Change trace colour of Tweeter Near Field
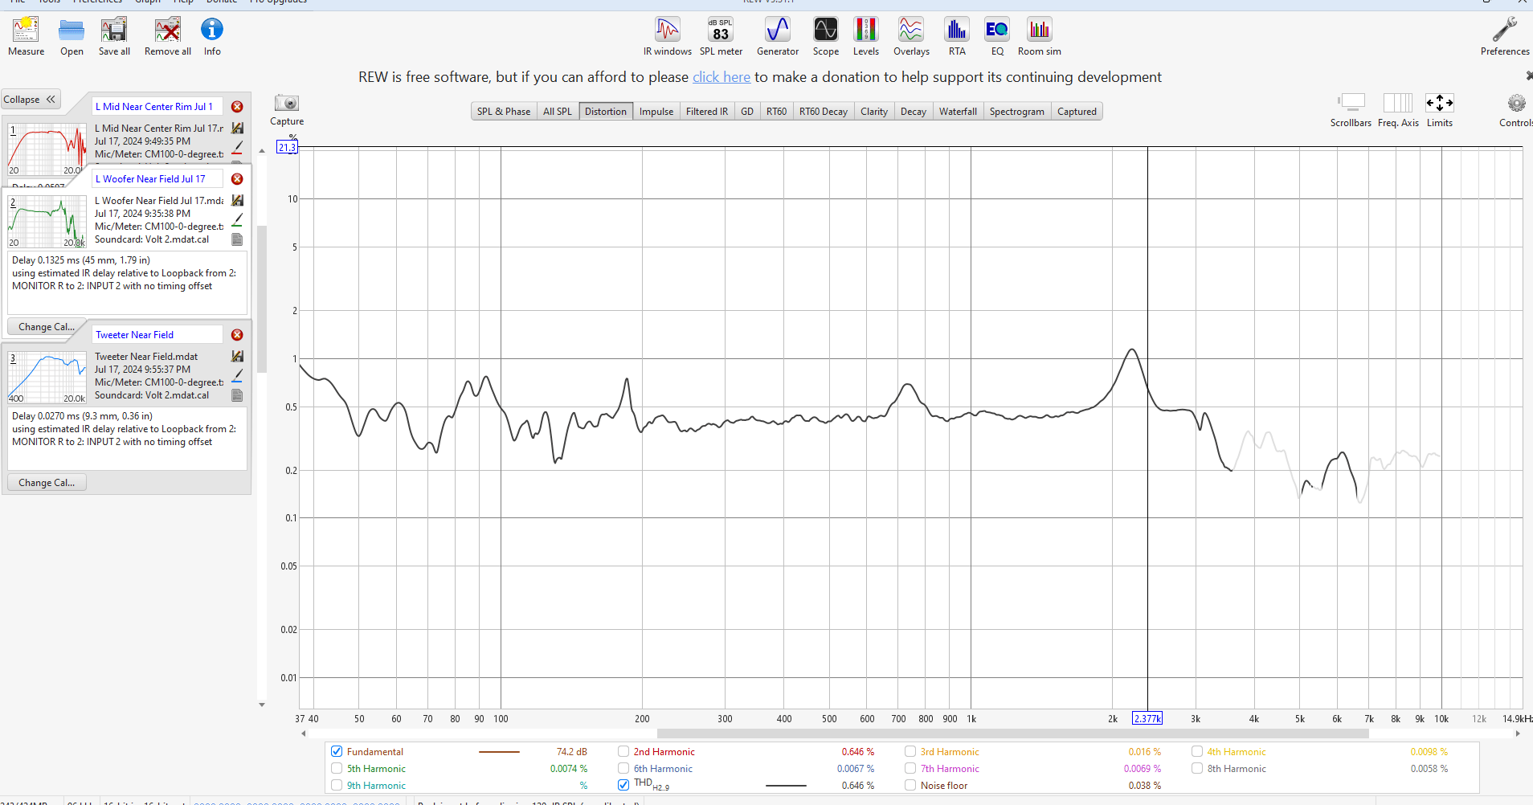Screen dimensions: 1533x805 [237, 376]
